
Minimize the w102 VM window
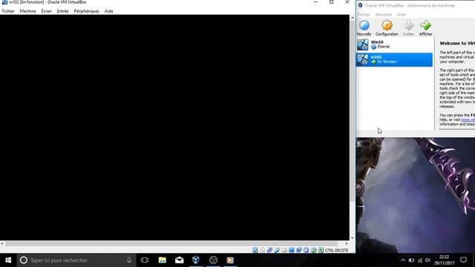click(315, 2)
